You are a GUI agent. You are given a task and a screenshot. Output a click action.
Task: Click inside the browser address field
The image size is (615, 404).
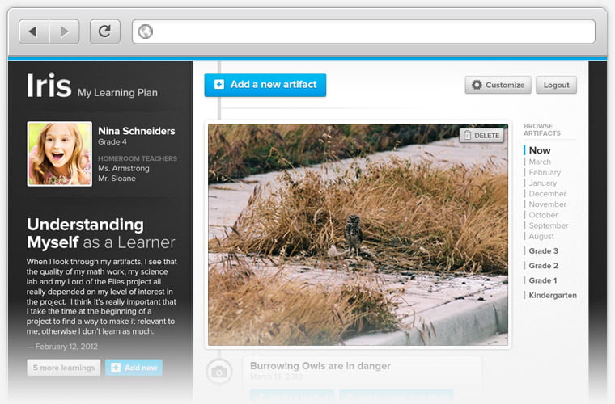pyautogui.click(x=363, y=32)
